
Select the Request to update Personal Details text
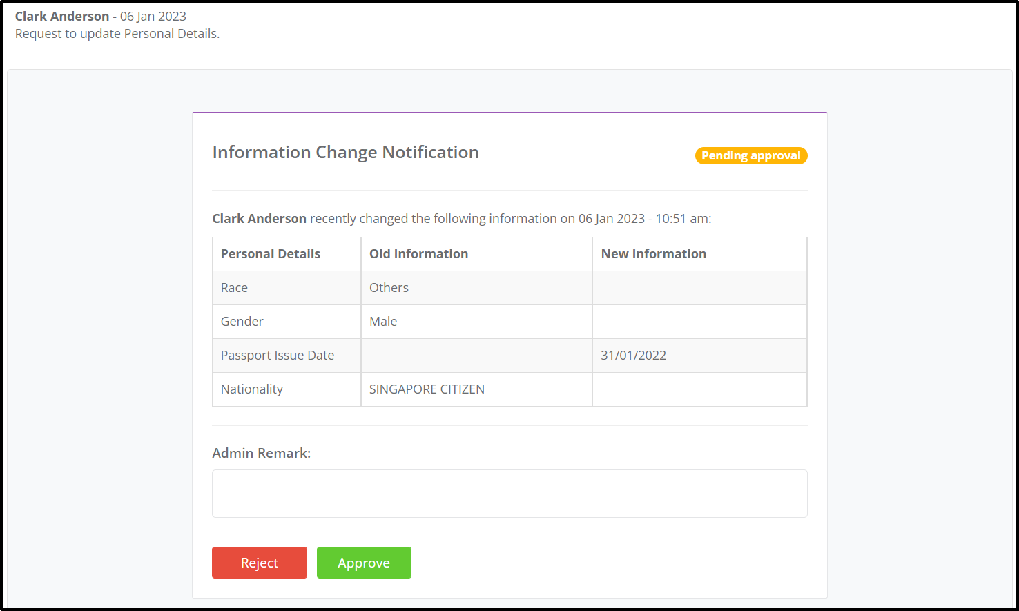point(117,33)
